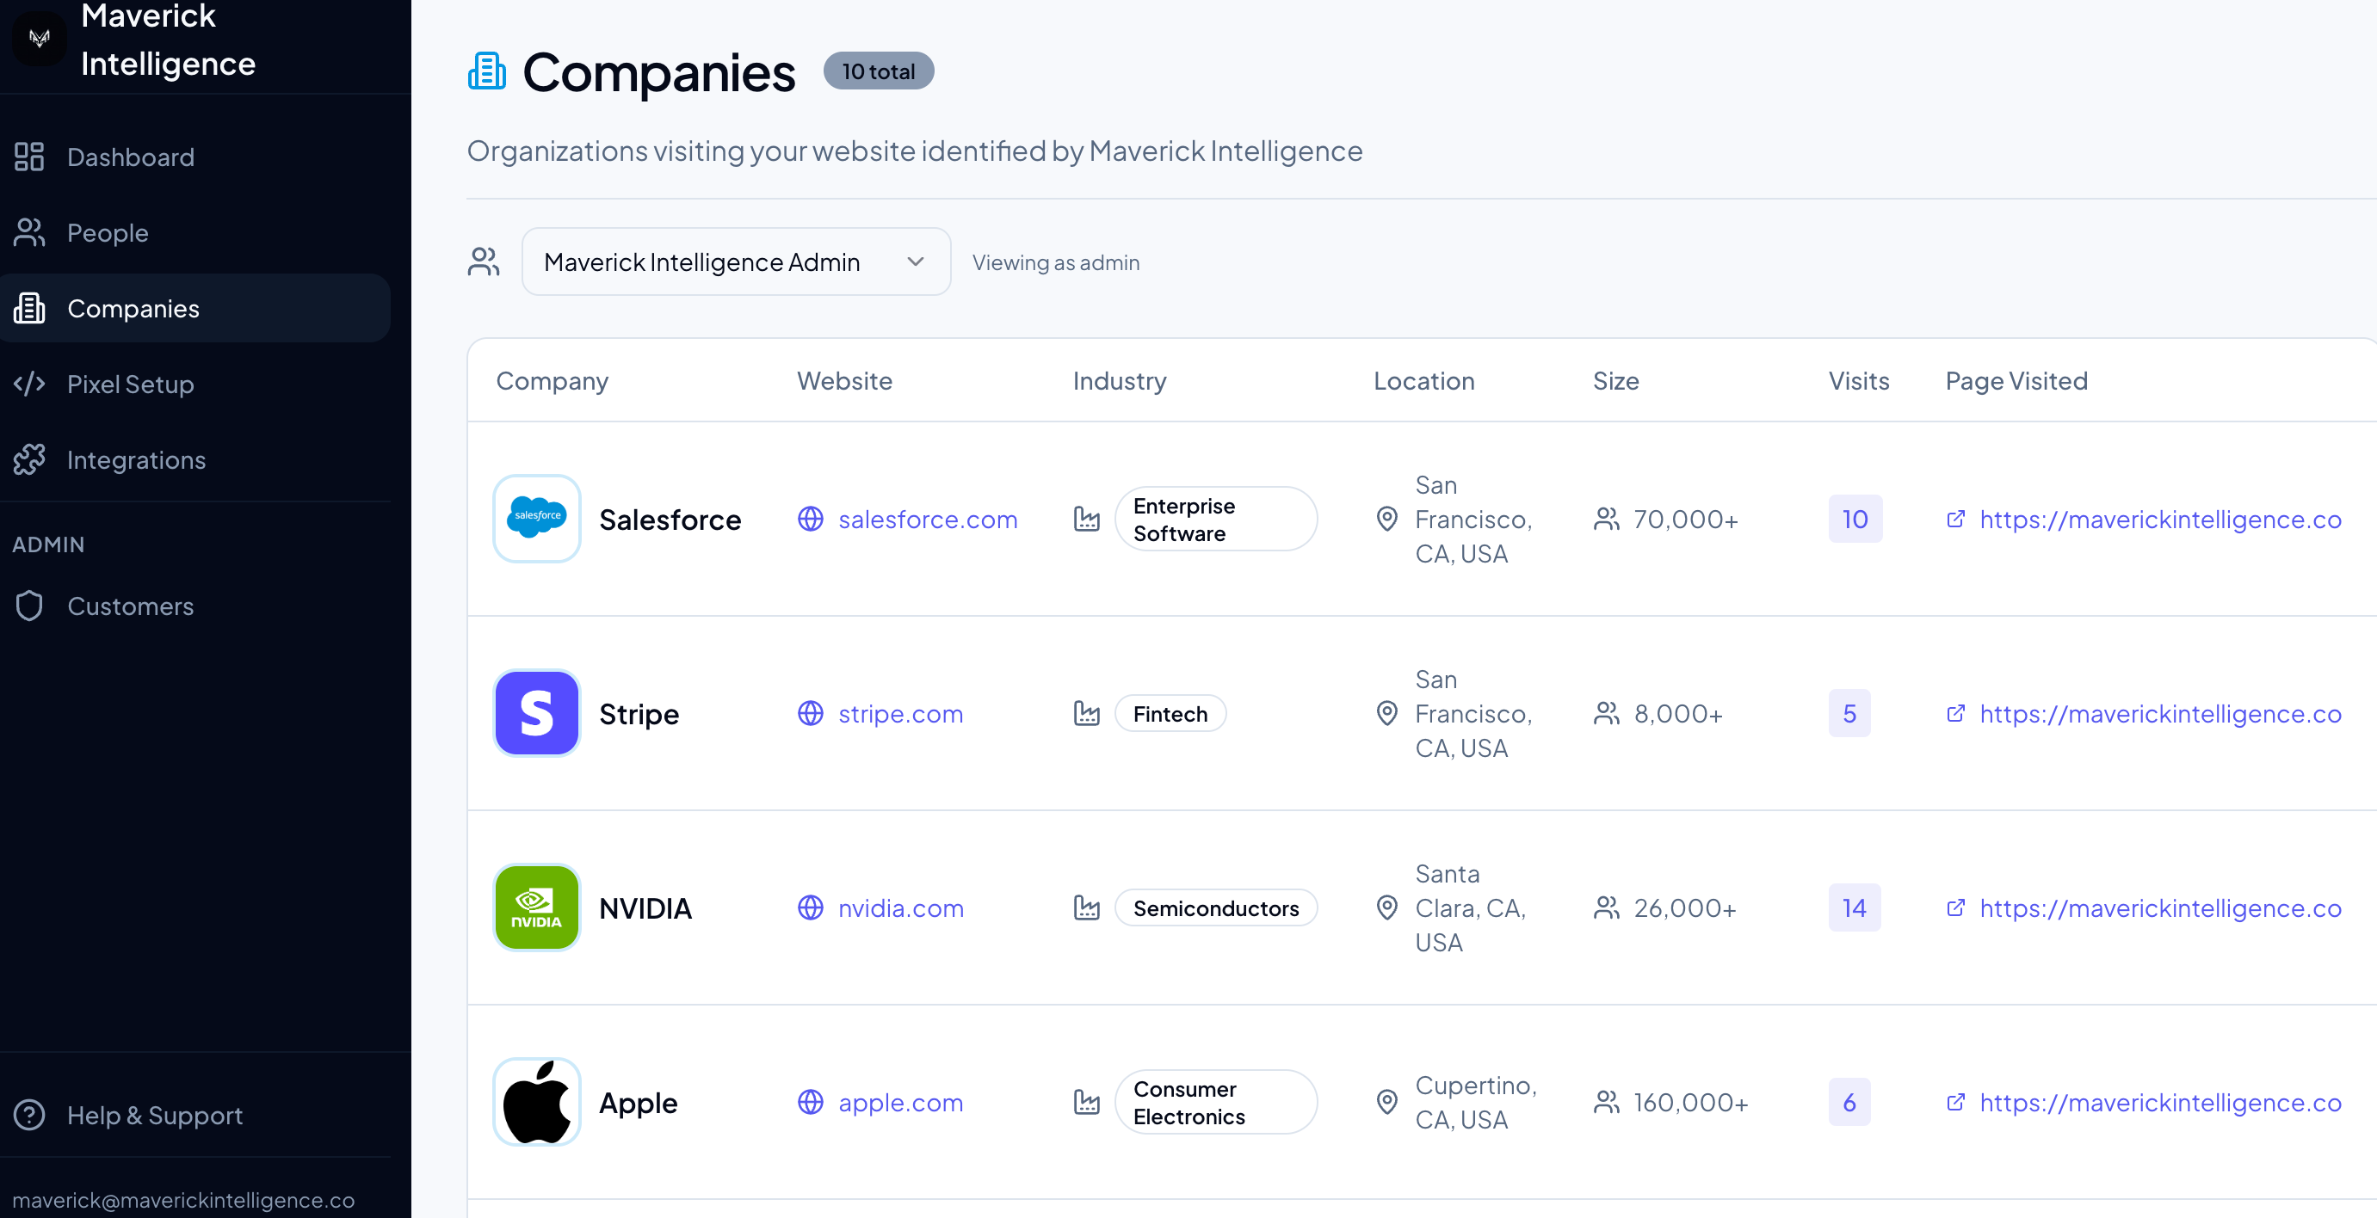The height and width of the screenshot is (1218, 2377).
Task: Click the Dashboard sidebar icon
Action: coord(28,156)
